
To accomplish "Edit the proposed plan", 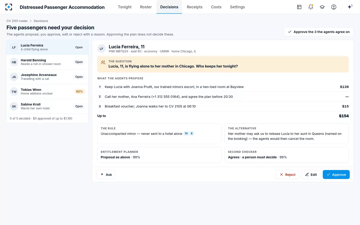I will (x=311, y=174).
